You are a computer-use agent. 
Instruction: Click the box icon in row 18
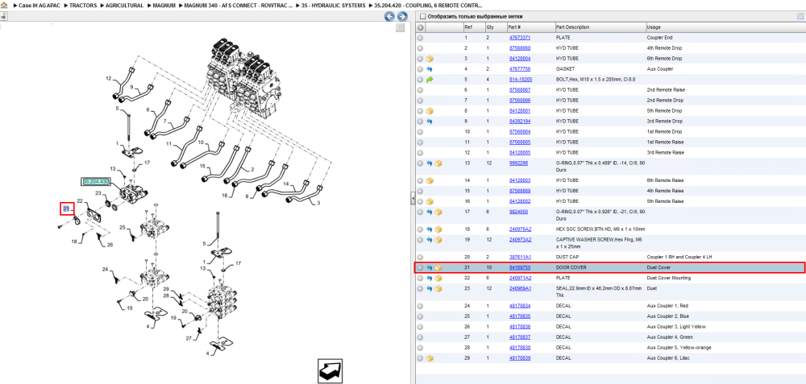(x=438, y=229)
